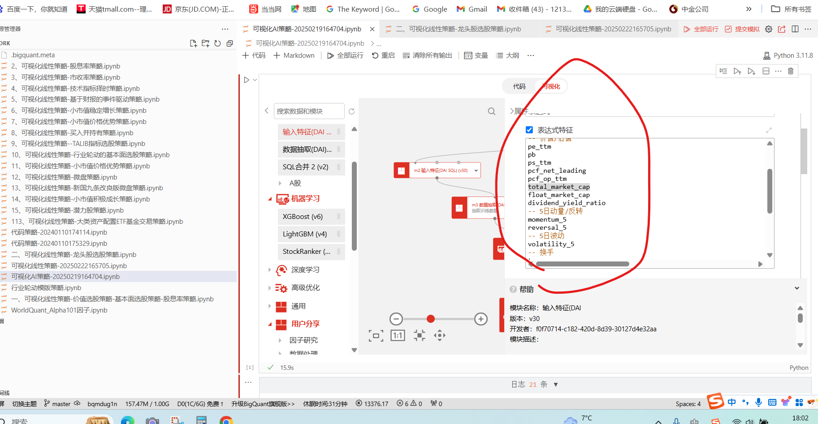
Task: Click the 清除所有输出 button
Action: tap(427, 56)
